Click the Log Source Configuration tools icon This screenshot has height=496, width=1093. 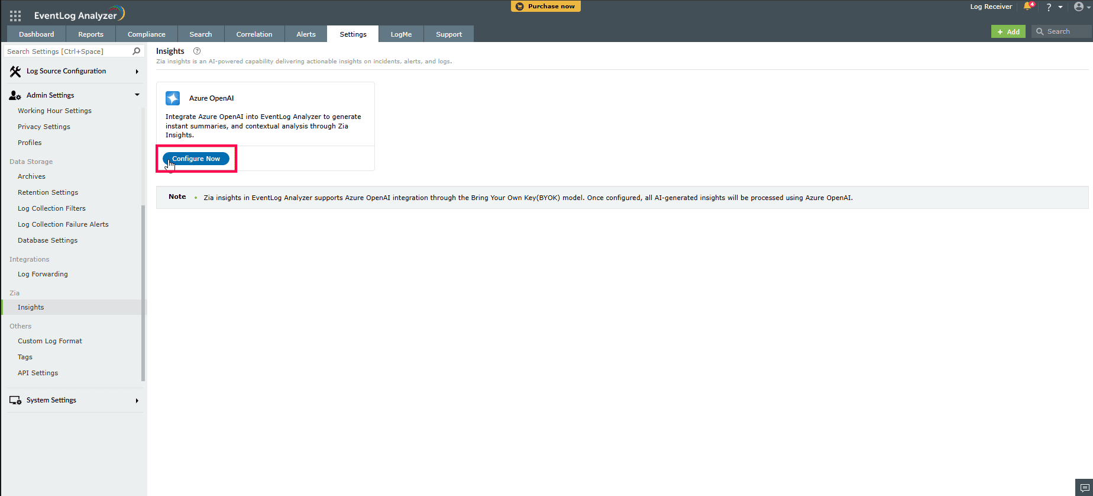tap(15, 72)
